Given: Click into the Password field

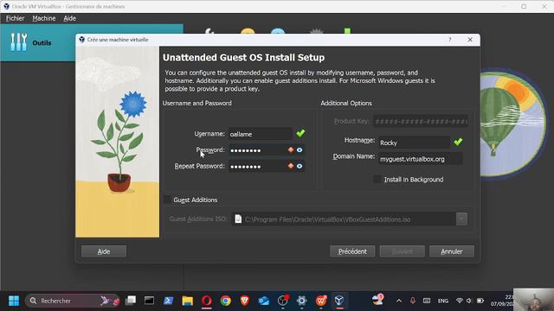Looking at the screenshot, I should [x=258, y=150].
